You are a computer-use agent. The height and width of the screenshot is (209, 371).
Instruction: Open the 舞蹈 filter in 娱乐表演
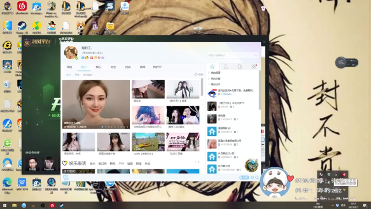112,164
